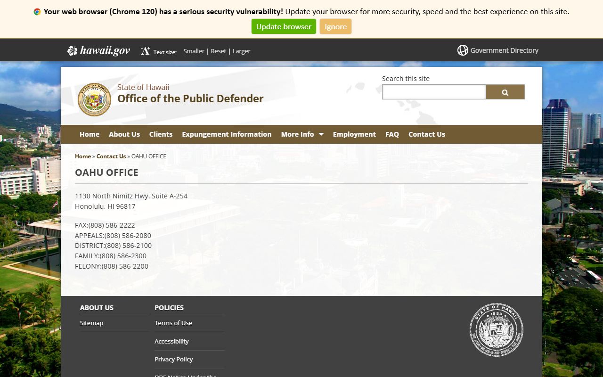Click the search magnifier button
The width and height of the screenshot is (603, 377).
505,92
